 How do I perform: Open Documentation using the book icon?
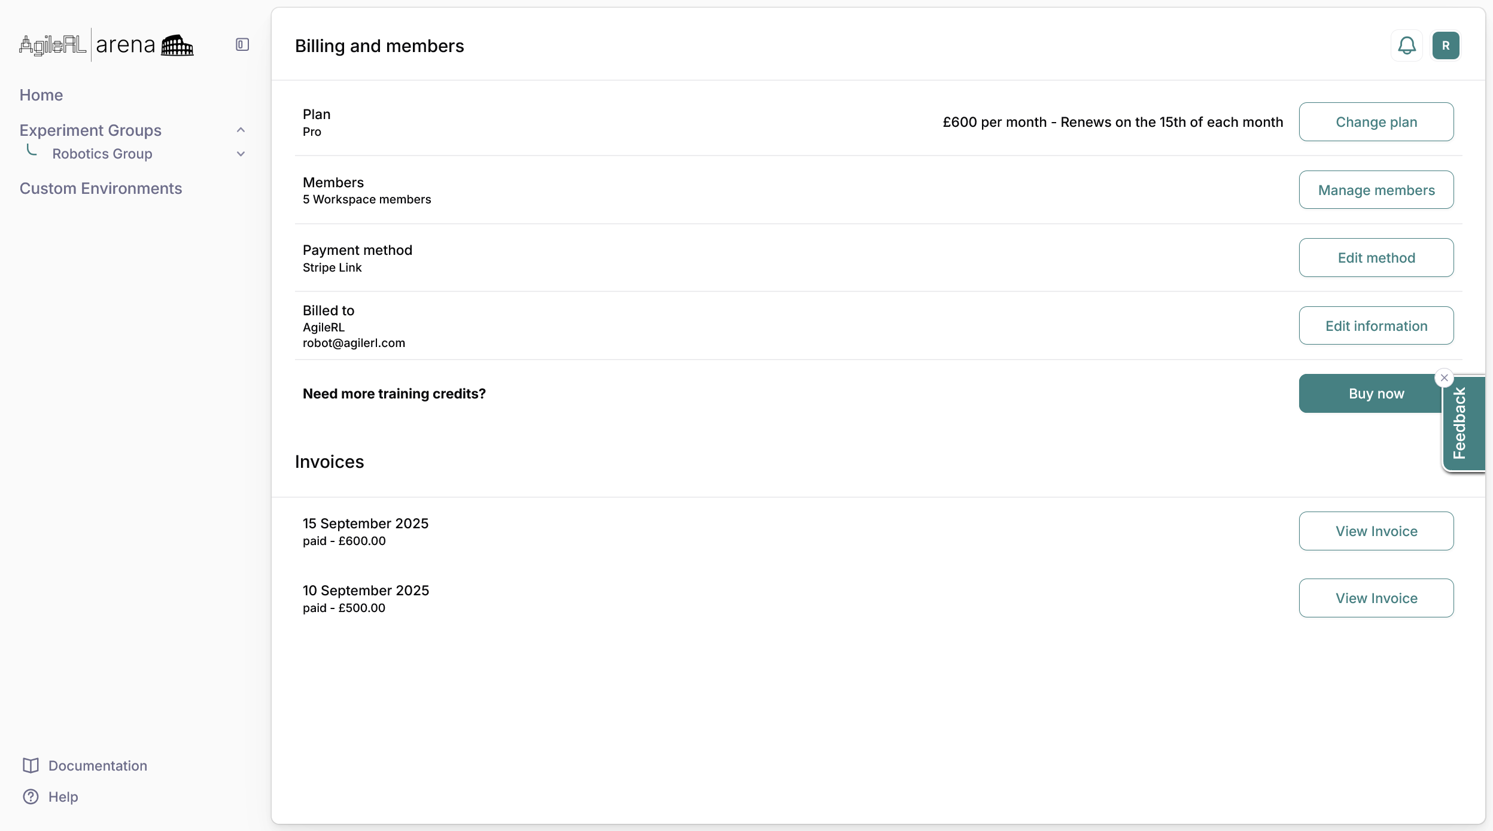pyautogui.click(x=29, y=765)
